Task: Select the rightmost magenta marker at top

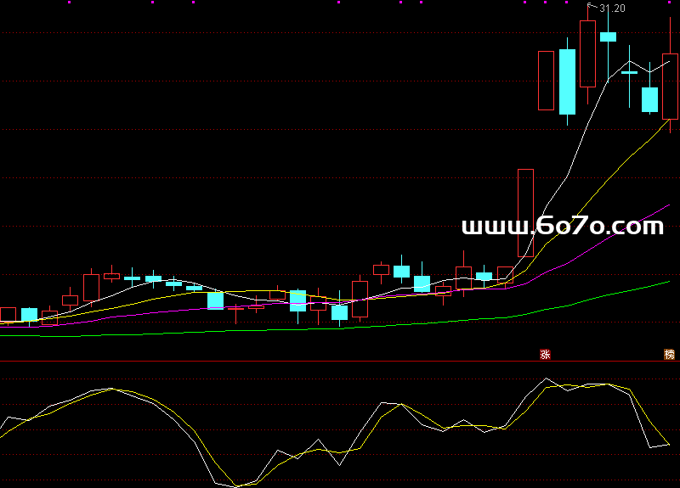Action: pos(671,3)
